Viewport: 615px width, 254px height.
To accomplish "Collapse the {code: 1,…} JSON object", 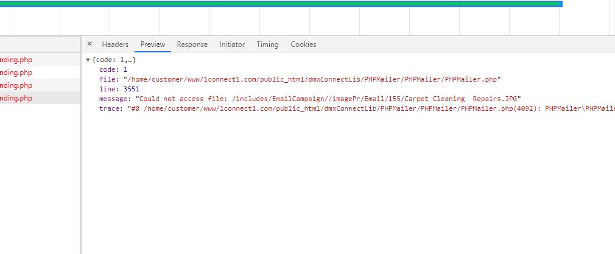I will click(88, 60).
